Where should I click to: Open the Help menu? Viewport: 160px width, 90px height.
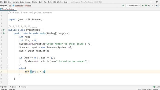pos(66,2)
